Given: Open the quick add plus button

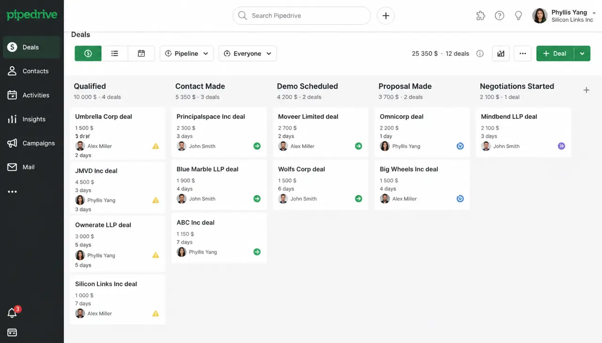Looking at the screenshot, I should (x=386, y=16).
